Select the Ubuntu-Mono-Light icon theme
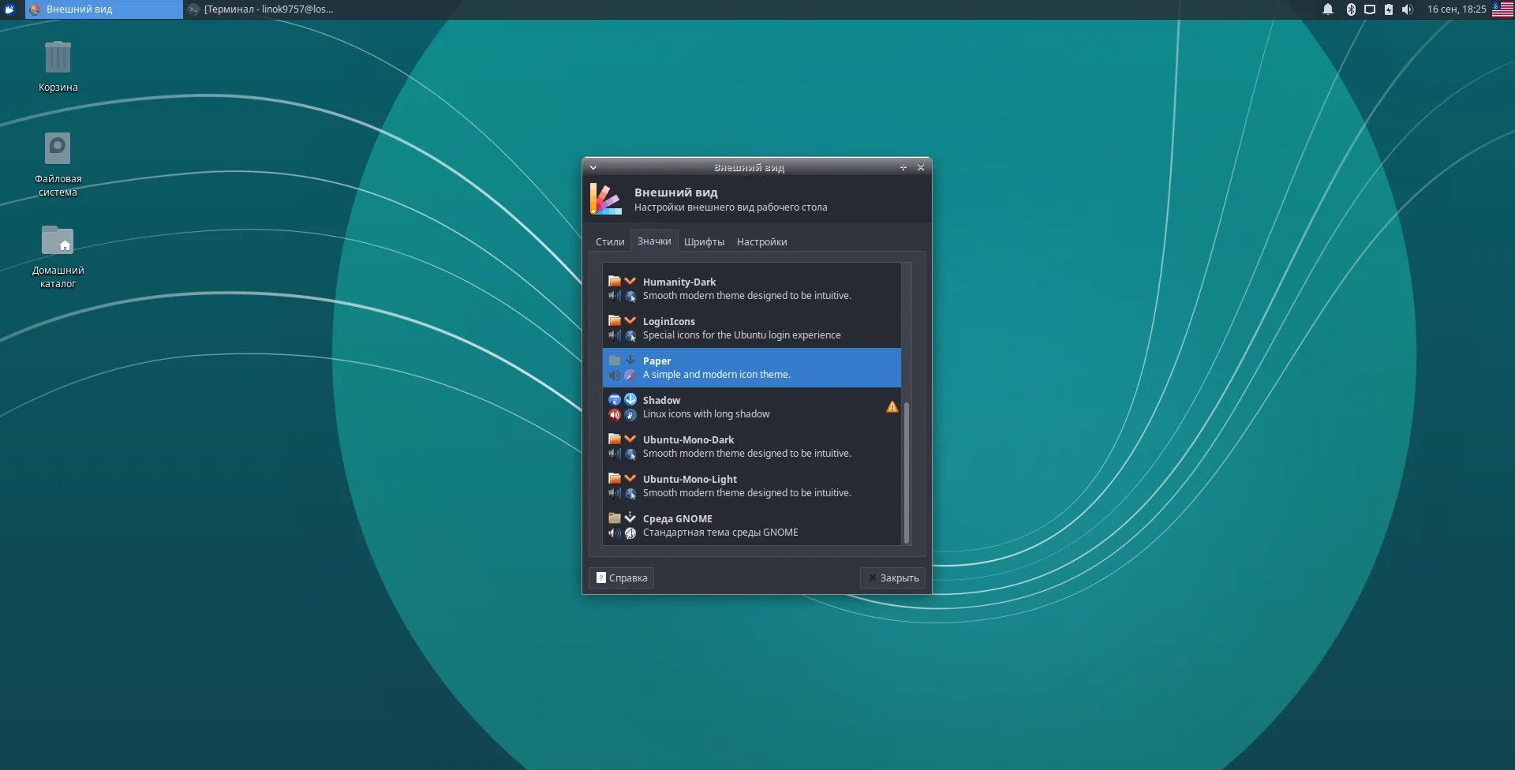The image size is (1515, 770). (752, 486)
